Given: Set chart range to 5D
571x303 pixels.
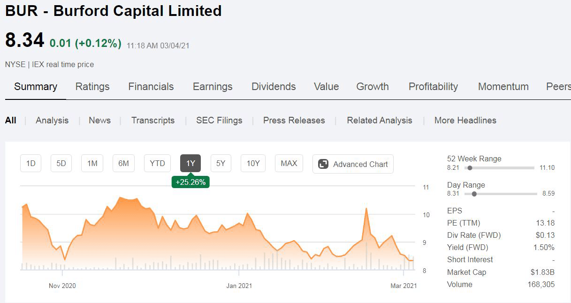Looking at the screenshot, I should click(61, 163).
